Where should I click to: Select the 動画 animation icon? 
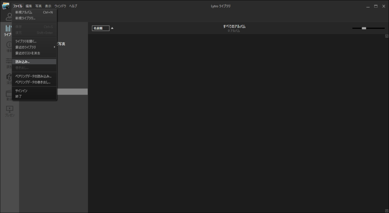[9, 95]
